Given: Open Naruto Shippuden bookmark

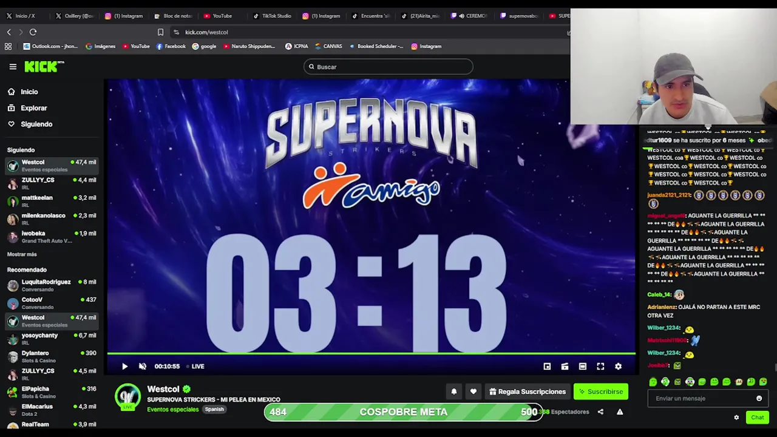Looking at the screenshot, I should point(249,46).
